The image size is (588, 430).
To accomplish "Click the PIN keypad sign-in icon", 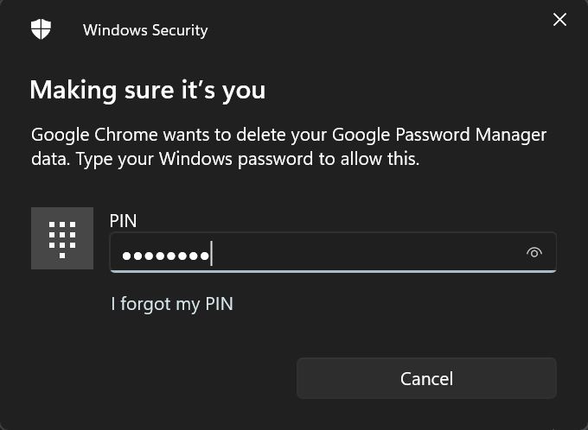I will (x=62, y=238).
